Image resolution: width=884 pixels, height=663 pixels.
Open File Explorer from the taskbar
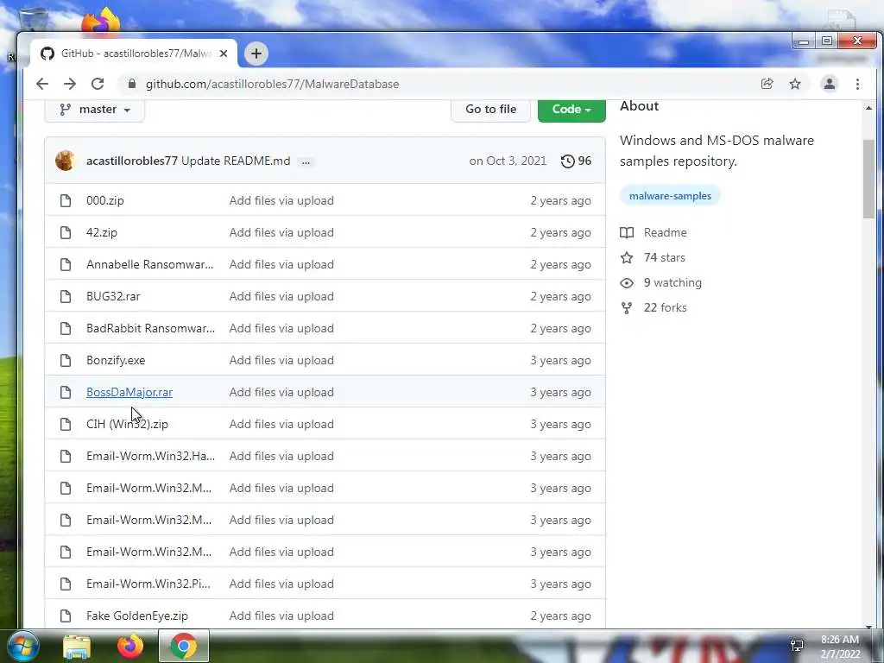click(77, 646)
